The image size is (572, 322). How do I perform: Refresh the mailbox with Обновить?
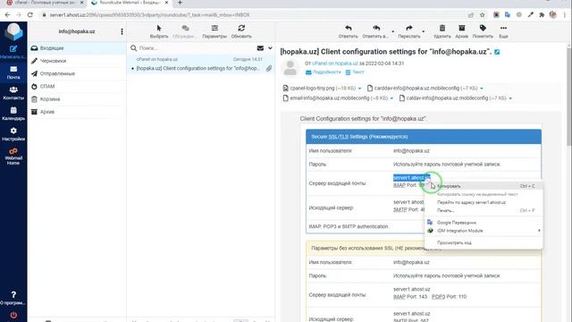[241, 31]
